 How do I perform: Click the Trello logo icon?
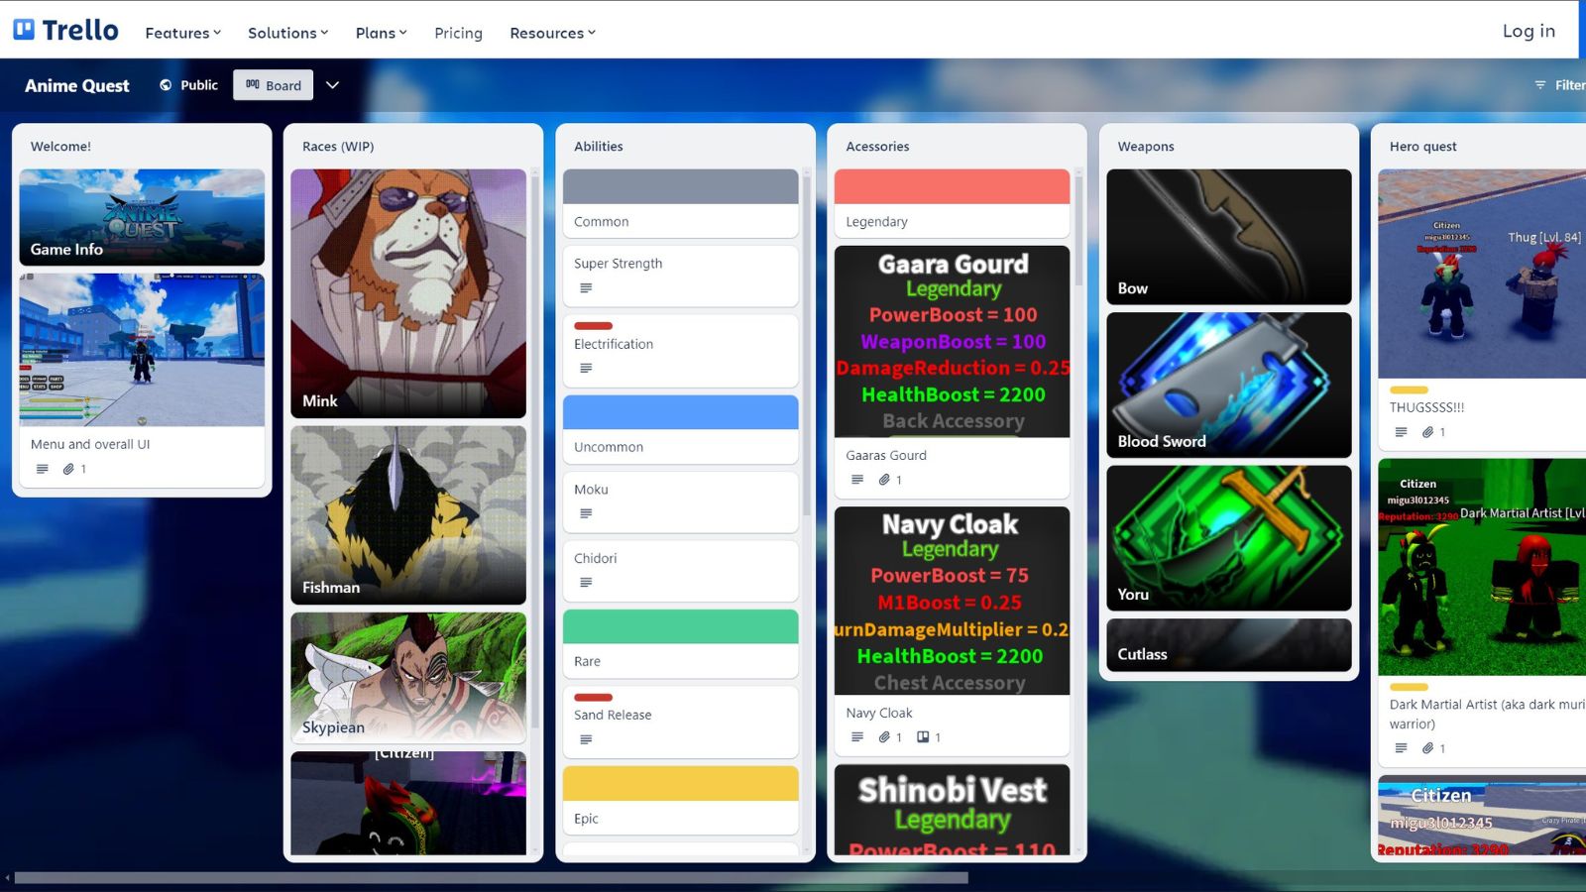[x=24, y=30]
